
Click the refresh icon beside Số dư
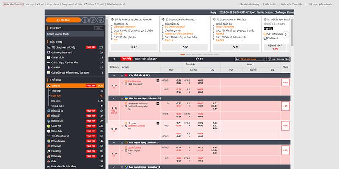point(86,4)
